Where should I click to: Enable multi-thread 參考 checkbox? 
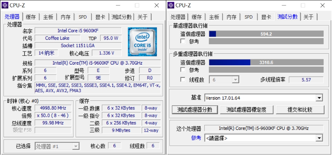click(183, 70)
